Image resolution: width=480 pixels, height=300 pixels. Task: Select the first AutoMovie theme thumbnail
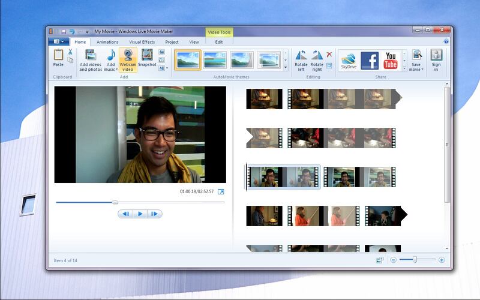pyautogui.click(x=188, y=60)
